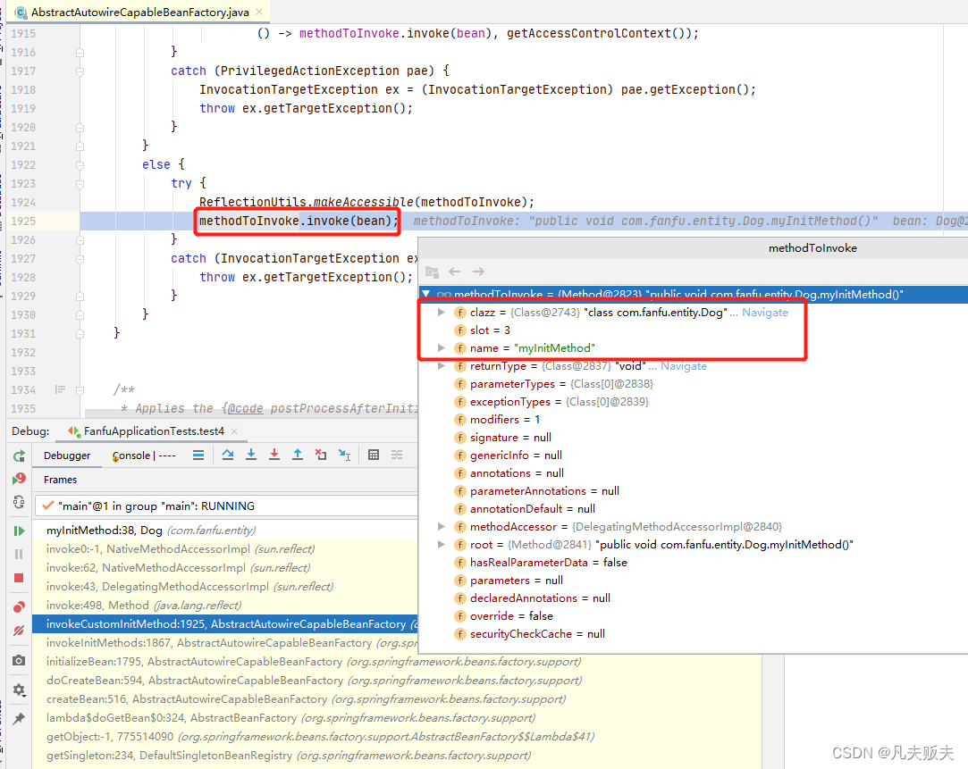The height and width of the screenshot is (769, 968).
Task: Click the set-as-root icon in popup toolbar
Action: tap(432, 272)
